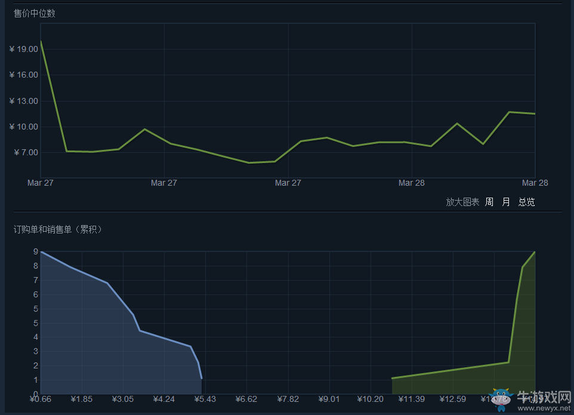Screen dimensions: 574x415
Task: Click the ¥0.66 label on the order chart axis
Action: (41, 399)
